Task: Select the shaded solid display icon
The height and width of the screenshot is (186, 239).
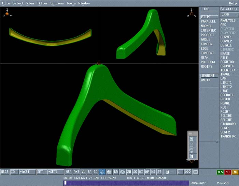Action: pyautogui.click(x=191, y=156)
